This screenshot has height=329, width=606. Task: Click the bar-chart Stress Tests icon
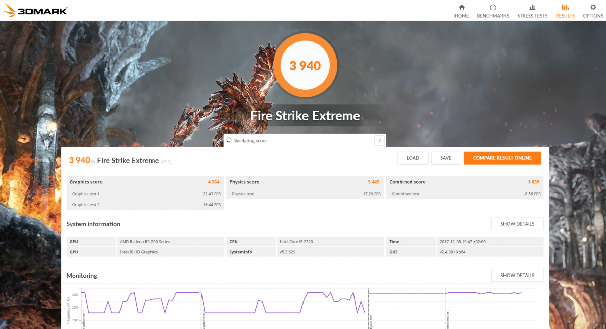[532, 7]
